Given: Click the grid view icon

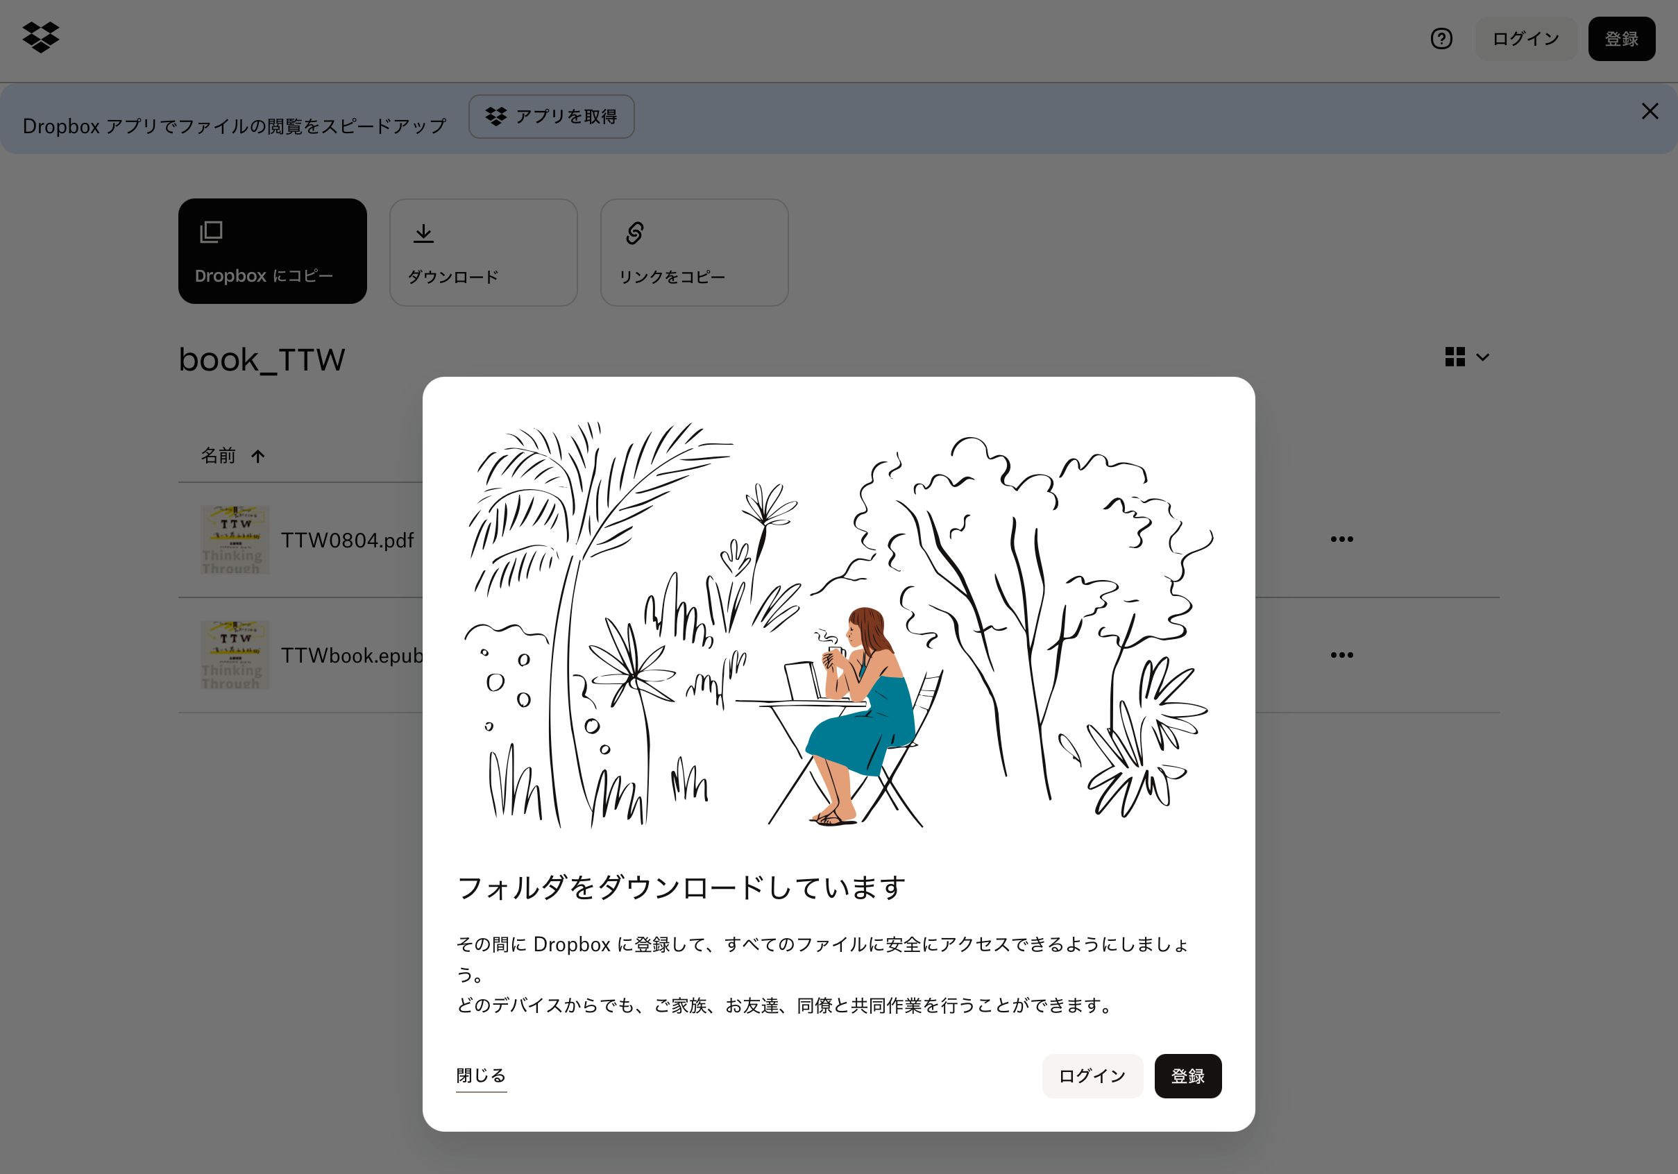Looking at the screenshot, I should pos(1455,357).
